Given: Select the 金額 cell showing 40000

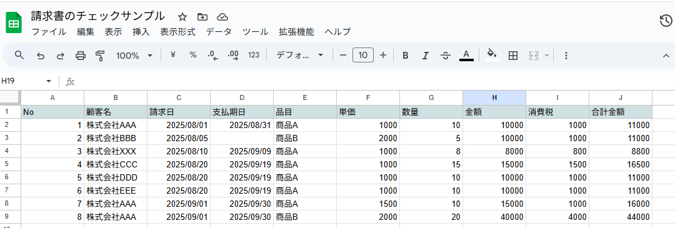Looking at the screenshot, I should click(x=494, y=217).
